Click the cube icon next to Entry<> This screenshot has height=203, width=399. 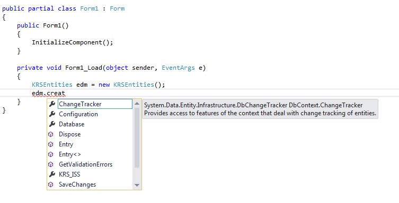click(x=51, y=154)
